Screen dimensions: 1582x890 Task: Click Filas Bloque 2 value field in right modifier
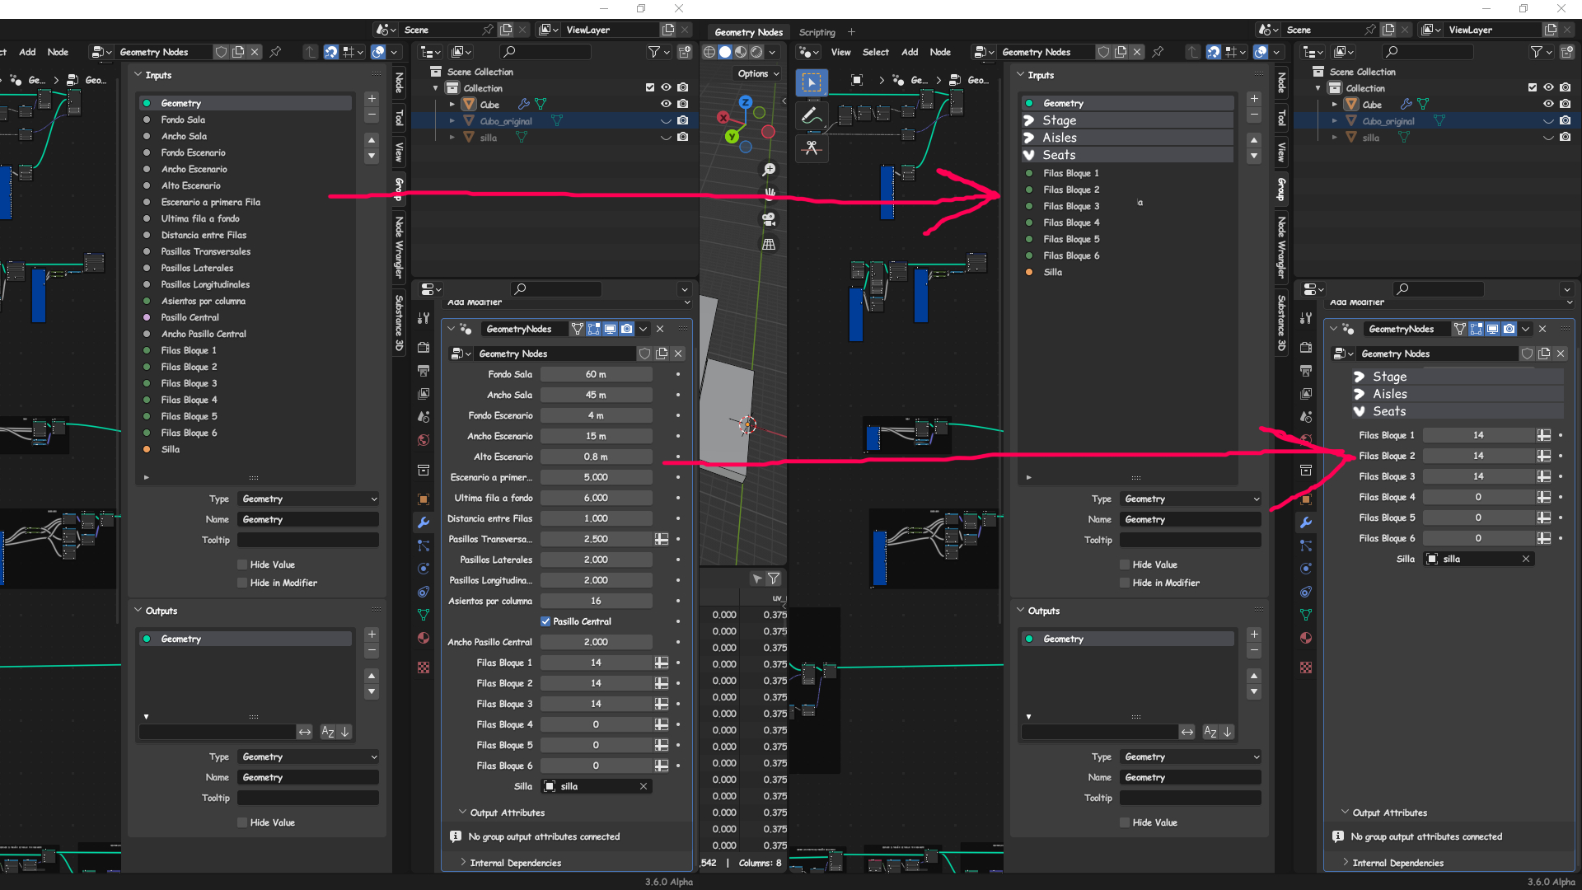(1478, 456)
